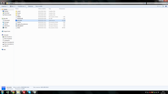
Task: Change view using the view icon
Action: (158, 6)
